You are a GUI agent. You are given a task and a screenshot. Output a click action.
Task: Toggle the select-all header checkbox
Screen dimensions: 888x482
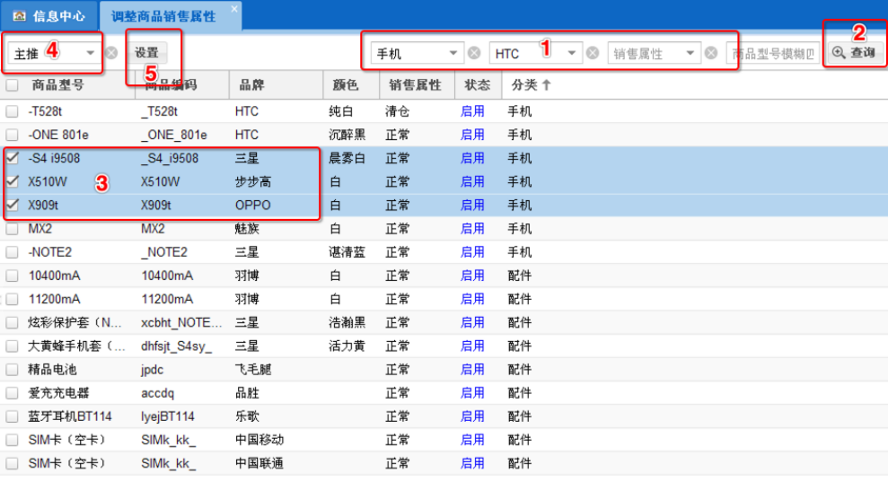click(x=12, y=85)
